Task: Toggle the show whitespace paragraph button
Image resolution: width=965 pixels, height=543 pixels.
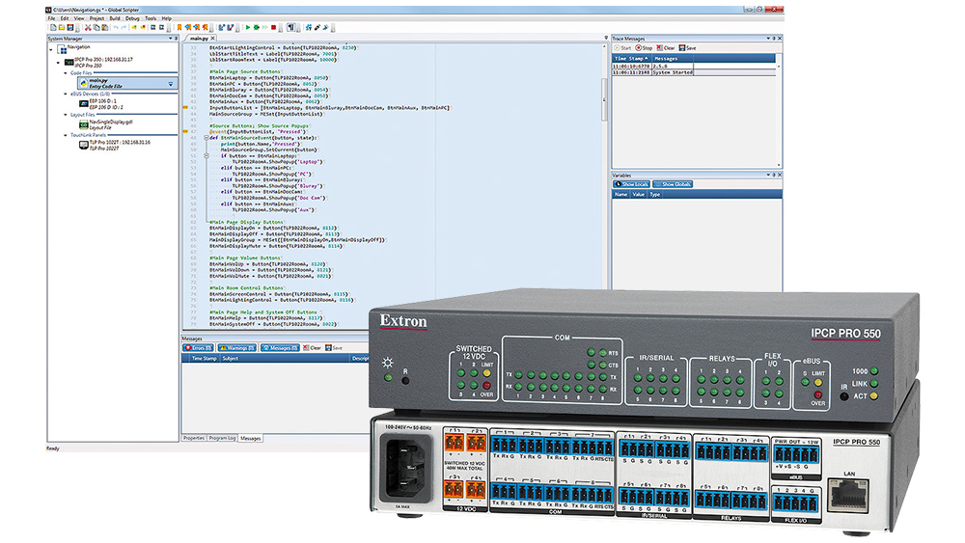Action: pyautogui.click(x=291, y=27)
